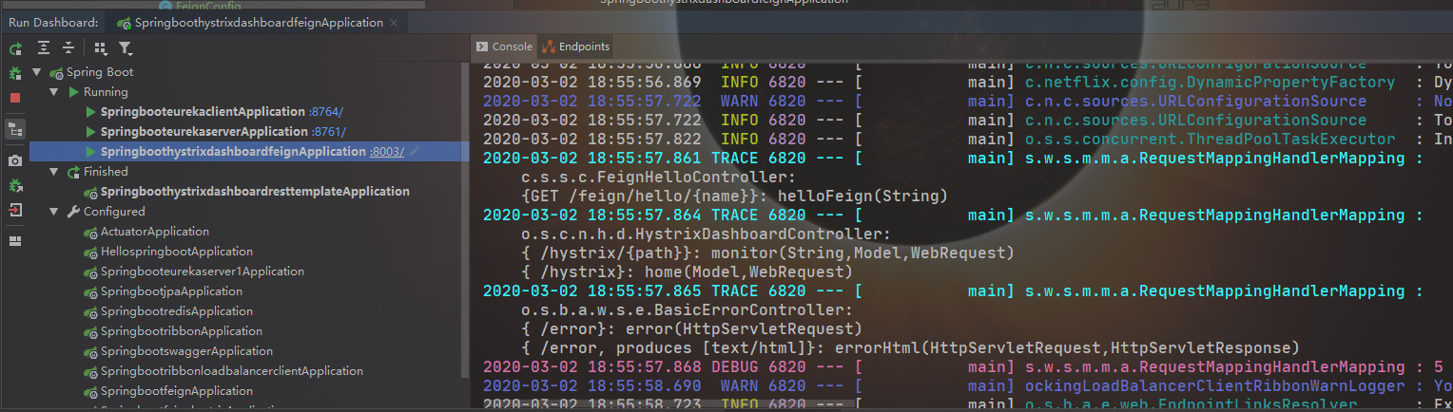
Task: Collapse the Running group
Action: pyautogui.click(x=54, y=92)
